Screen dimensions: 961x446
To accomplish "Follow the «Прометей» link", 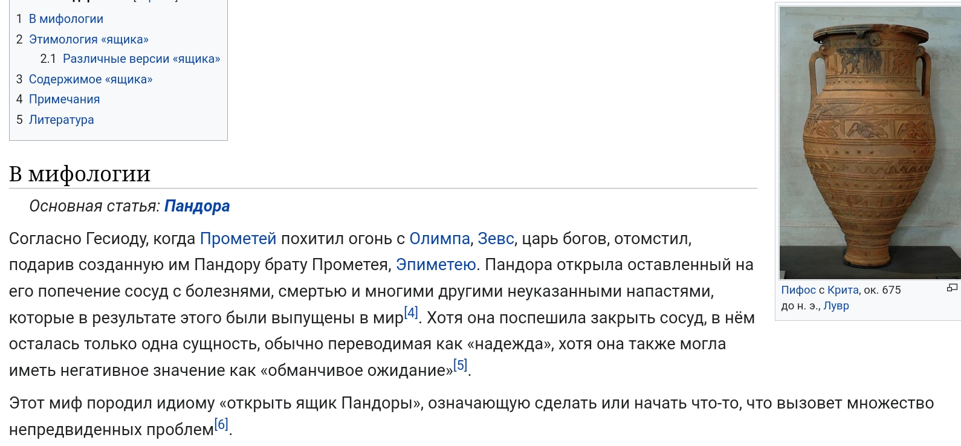I will coord(238,239).
